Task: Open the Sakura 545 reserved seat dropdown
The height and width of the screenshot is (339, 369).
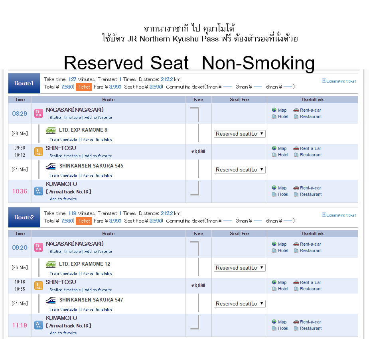Action: pyautogui.click(x=239, y=170)
